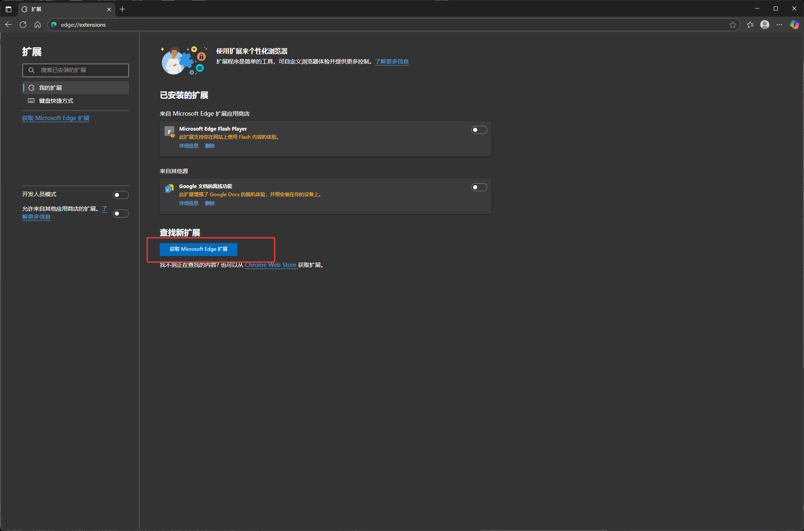This screenshot has height=531, width=804.
Task: Open the user profile avatar
Action: click(764, 25)
